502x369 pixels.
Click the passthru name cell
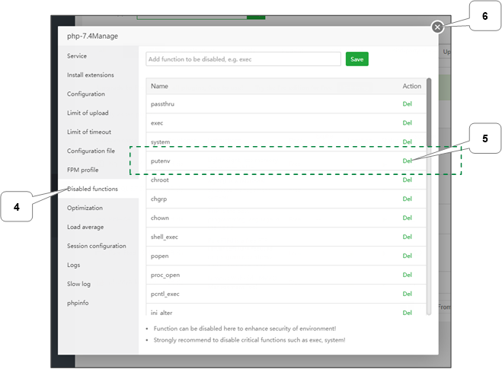163,104
